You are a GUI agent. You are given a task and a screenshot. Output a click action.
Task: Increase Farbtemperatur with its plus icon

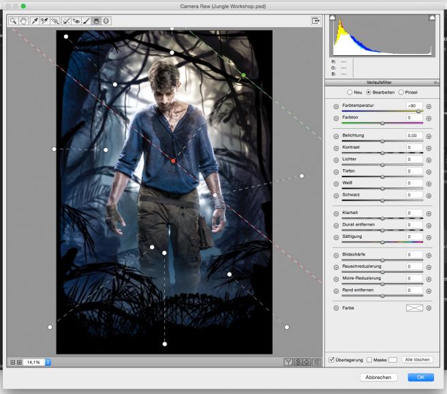429,106
